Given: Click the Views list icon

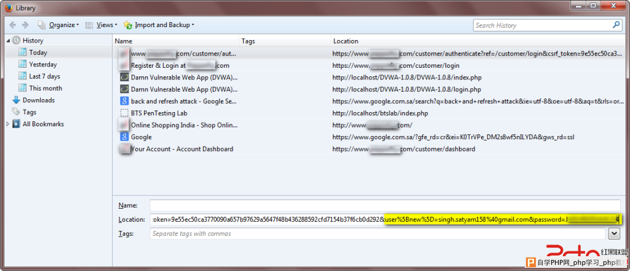Looking at the screenshot, I should (89, 25).
